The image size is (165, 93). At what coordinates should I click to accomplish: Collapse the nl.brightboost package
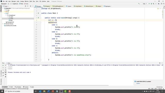tap(6, 15)
